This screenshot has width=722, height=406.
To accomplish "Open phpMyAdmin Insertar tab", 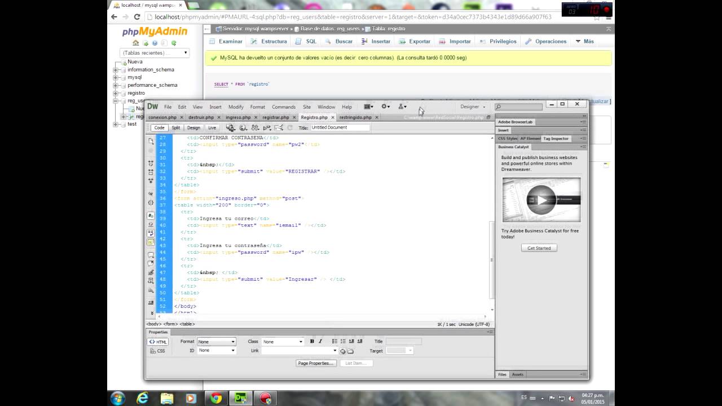I will click(376, 41).
